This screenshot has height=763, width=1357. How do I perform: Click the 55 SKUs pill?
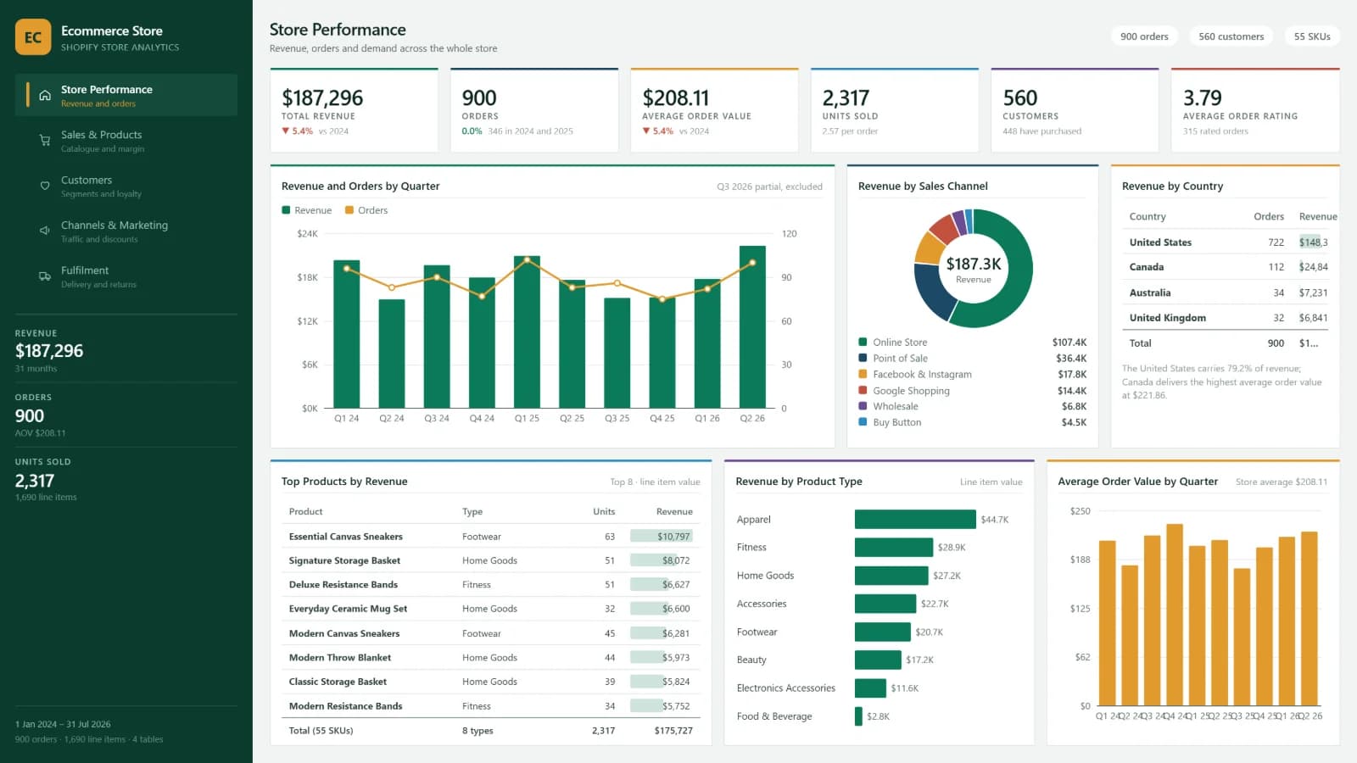click(x=1312, y=36)
